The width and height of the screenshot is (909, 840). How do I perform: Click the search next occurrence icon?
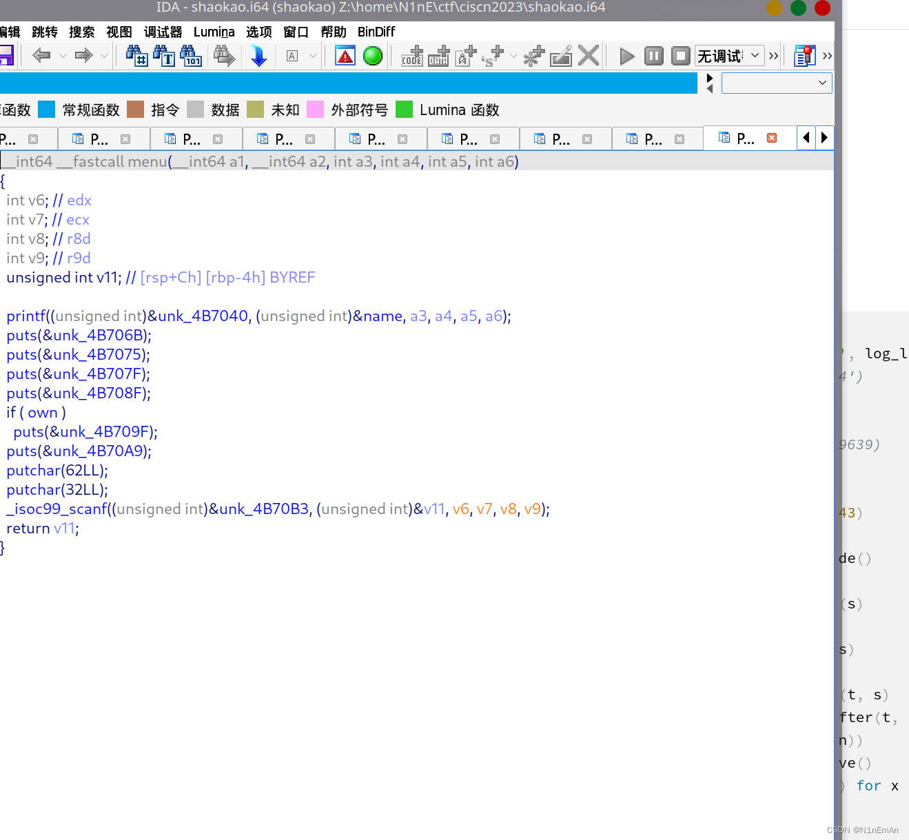[225, 55]
